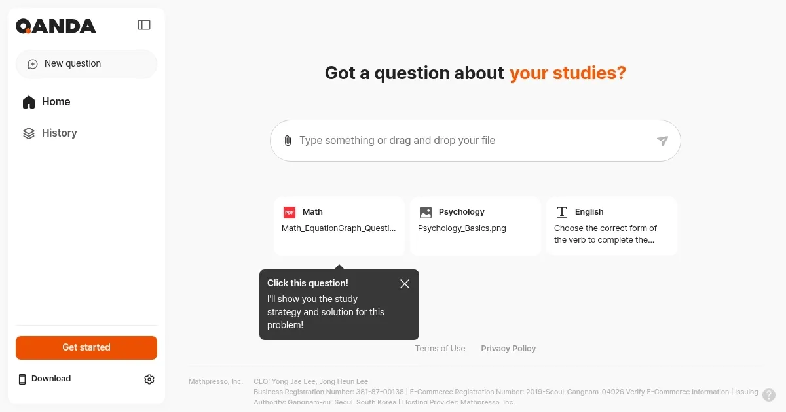Click the PDF icon on the Math card
This screenshot has width=786, height=412.
(290, 212)
